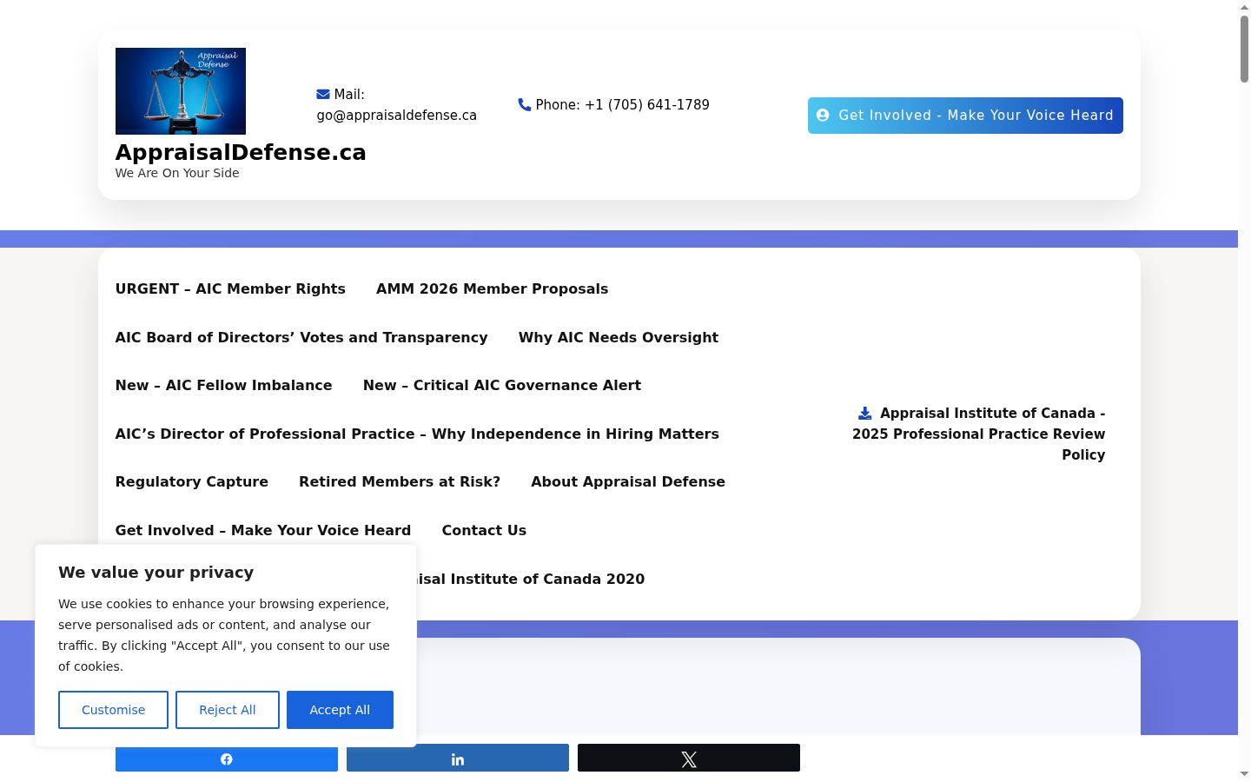This screenshot has height=782, width=1251.
Task: Click the phone number +1 (705) 641-1789
Action: click(647, 105)
